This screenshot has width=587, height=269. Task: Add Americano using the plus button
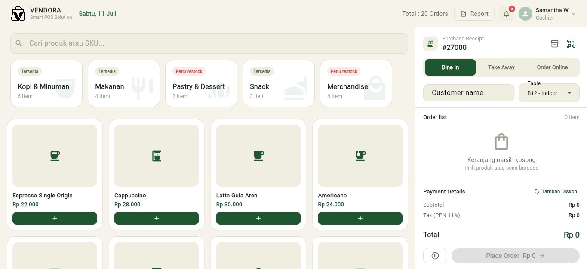point(360,218)
